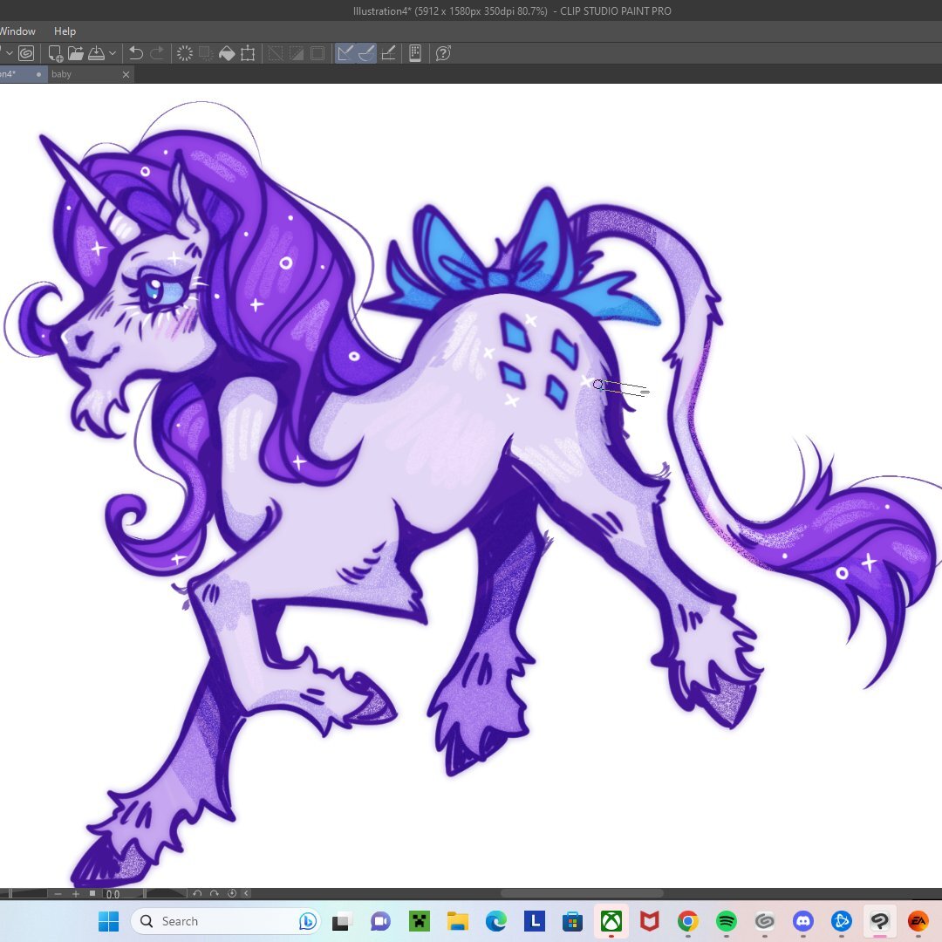This screenshot has width=942, height=942.
Task: Switch to the CLIP STUDIO launcher taskbar app
Action: click(x=765, y=921)
